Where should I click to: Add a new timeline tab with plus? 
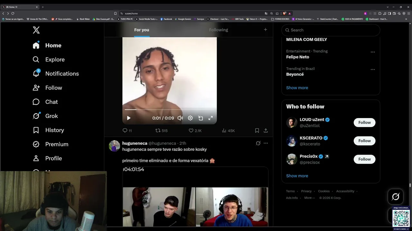click(x=266, y=30)
